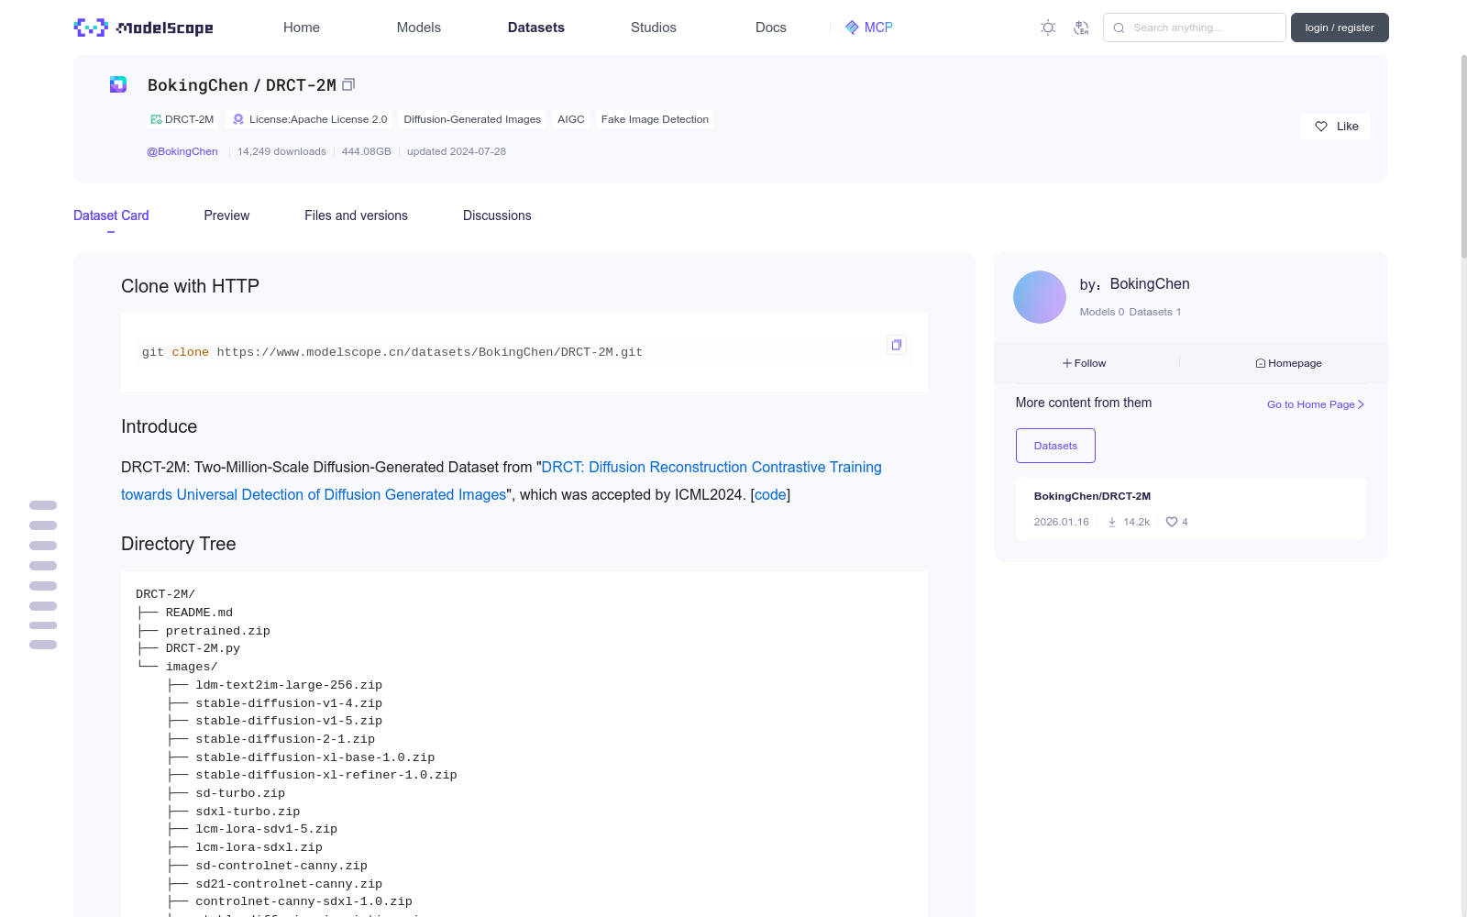Click the ModelScope logo

pos(143,28)
